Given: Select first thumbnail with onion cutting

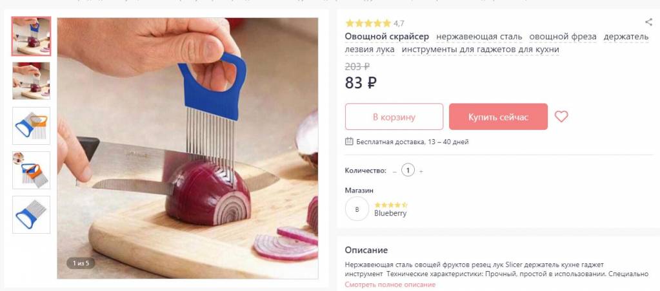Looking at the screenshot, I should [31, 36].
